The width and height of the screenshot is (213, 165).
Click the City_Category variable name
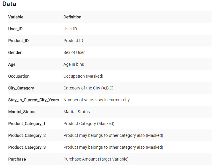click(x=21, y=88)
